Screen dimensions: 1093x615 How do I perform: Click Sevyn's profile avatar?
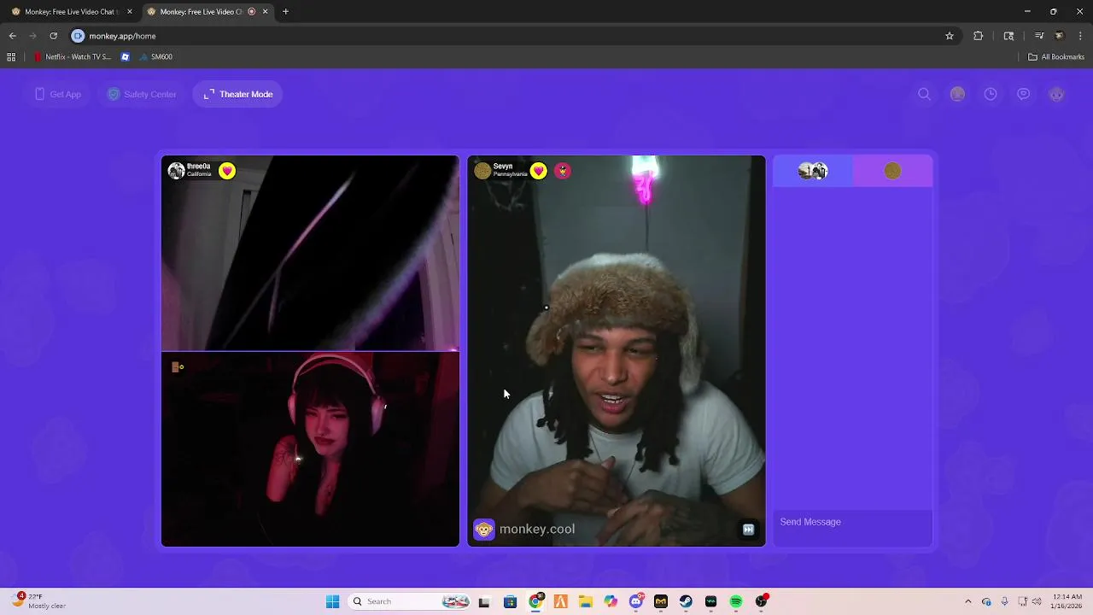482,171
